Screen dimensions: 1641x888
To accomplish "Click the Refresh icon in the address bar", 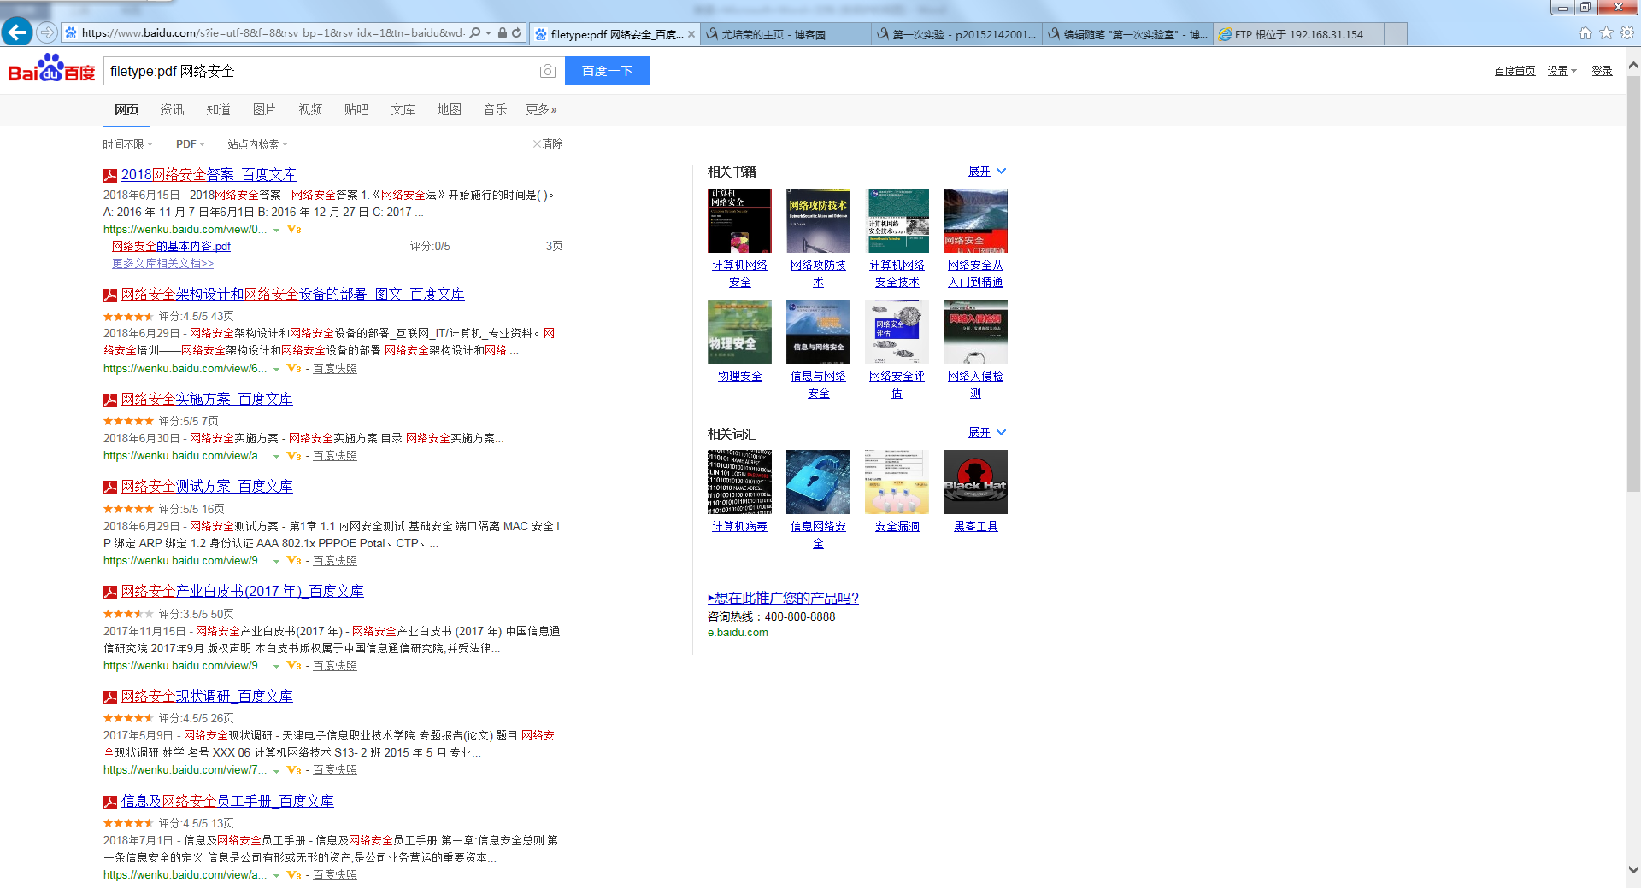I will [516, 33].
